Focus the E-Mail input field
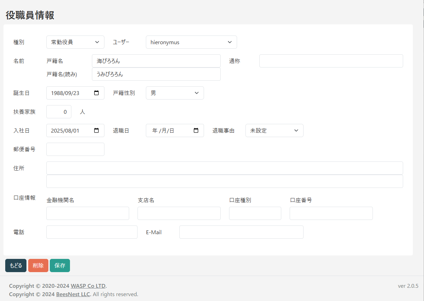This screenshot has height=301, width=424. (241, 232)
